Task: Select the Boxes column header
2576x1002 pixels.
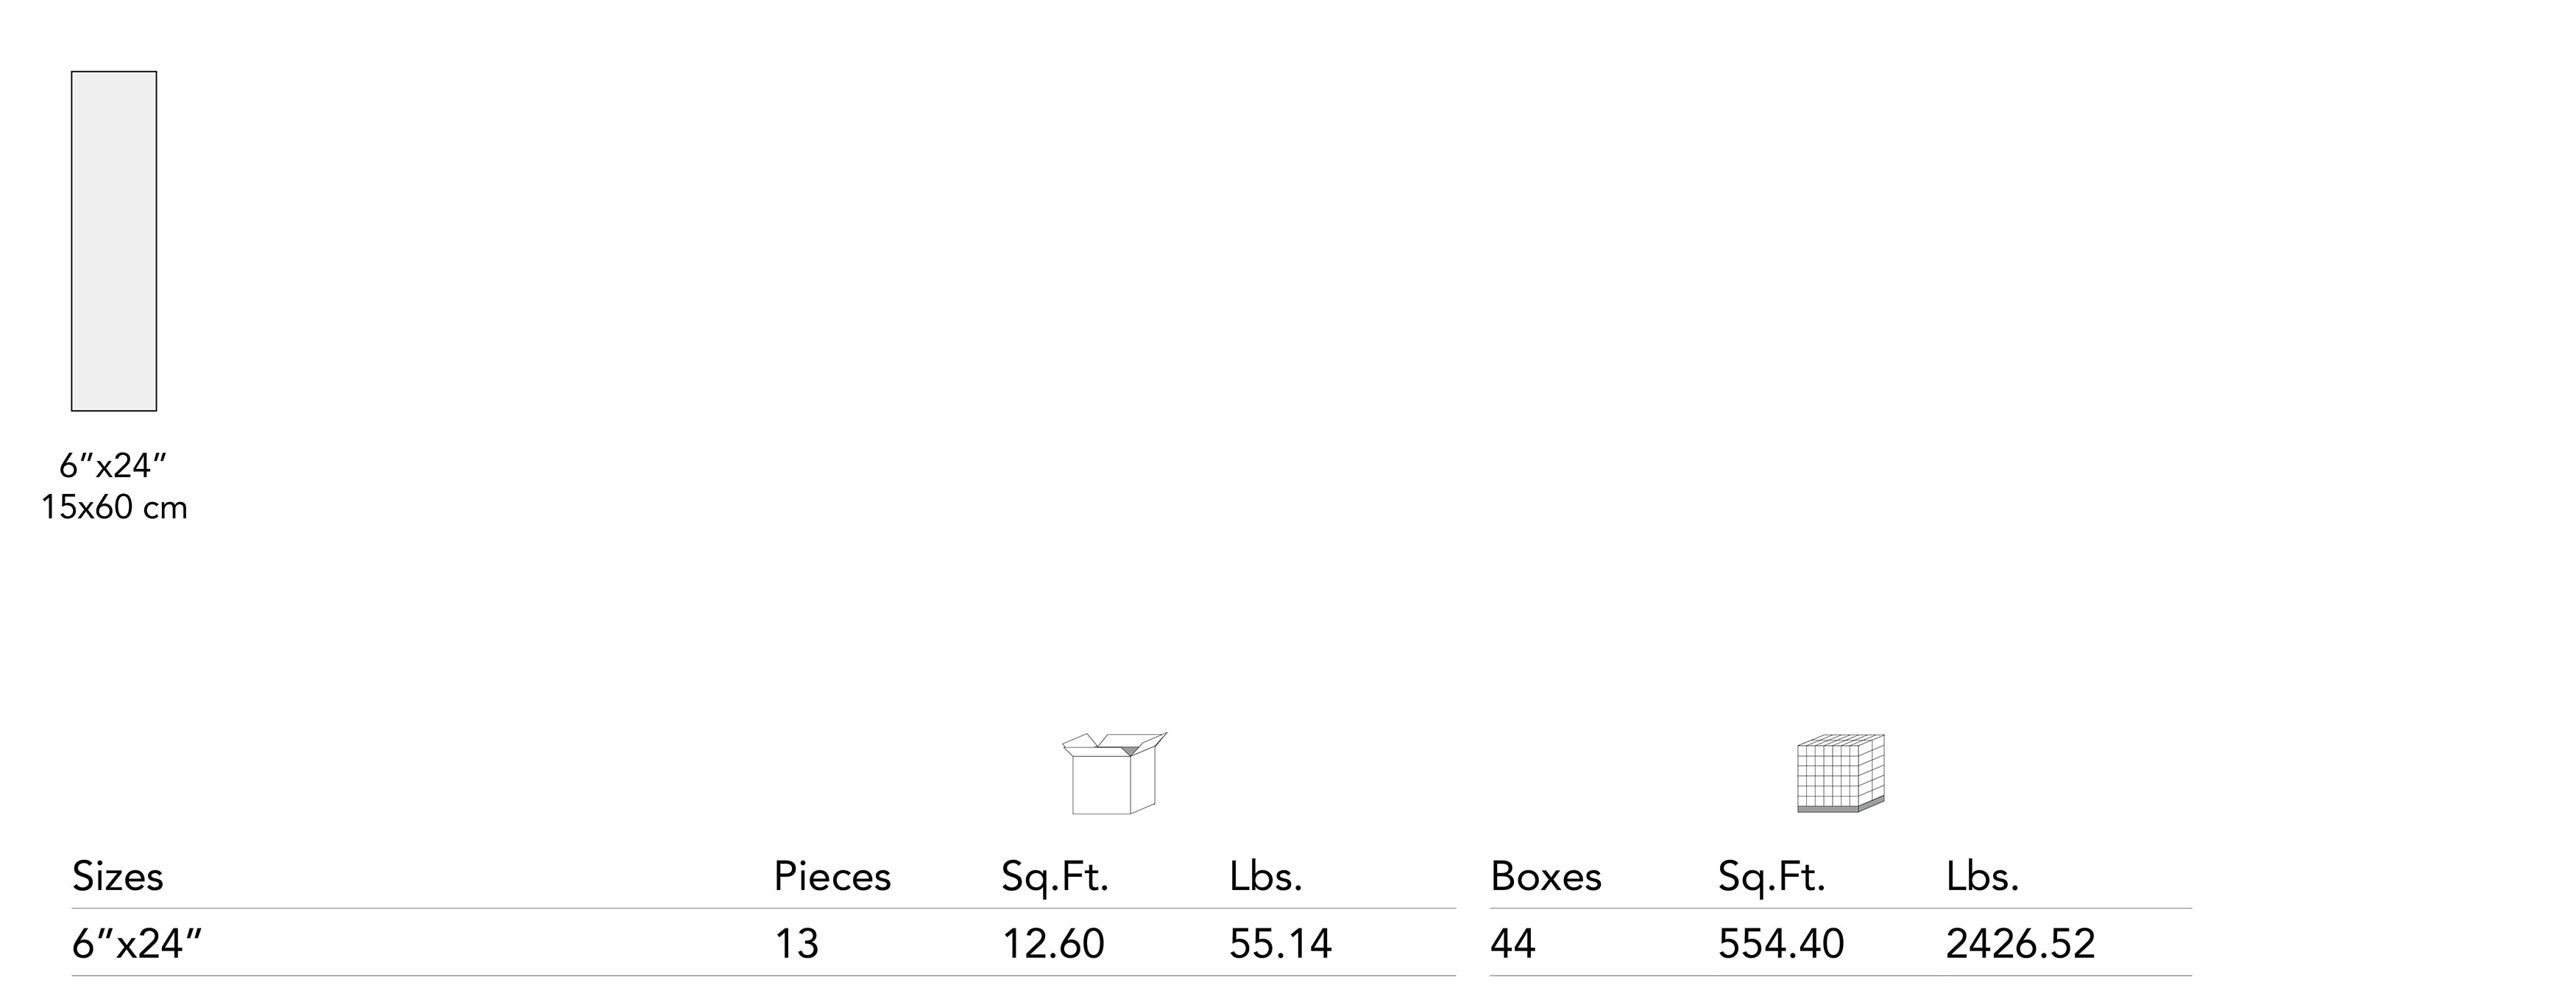Action: click(1545, 877)
